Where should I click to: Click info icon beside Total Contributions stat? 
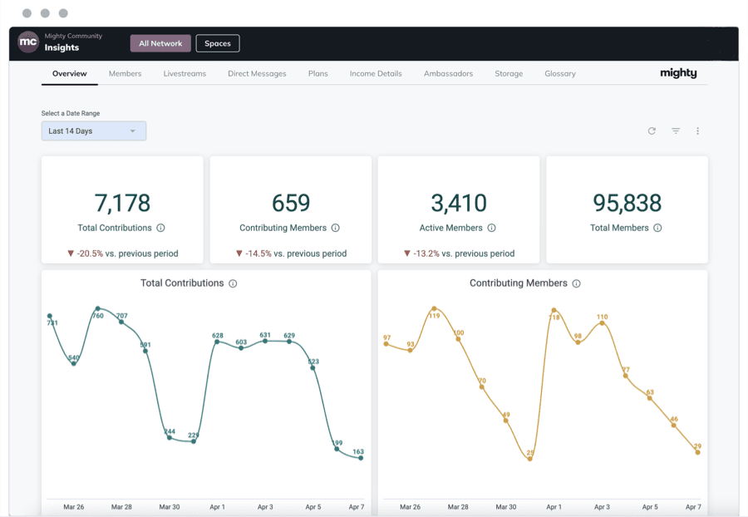coord(161,228)
